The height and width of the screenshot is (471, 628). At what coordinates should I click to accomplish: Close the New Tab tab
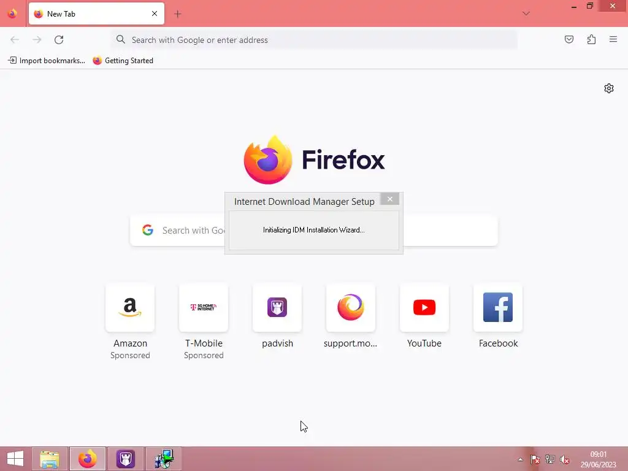(154, 13)
